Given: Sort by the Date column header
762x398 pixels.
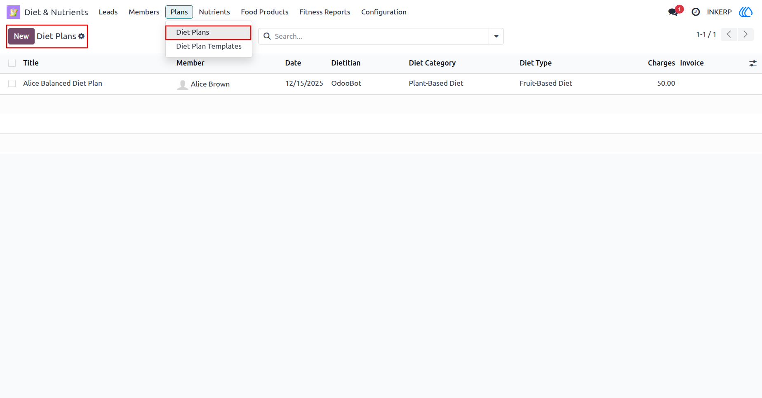Looking at the screenshot, I should (293, 63).
